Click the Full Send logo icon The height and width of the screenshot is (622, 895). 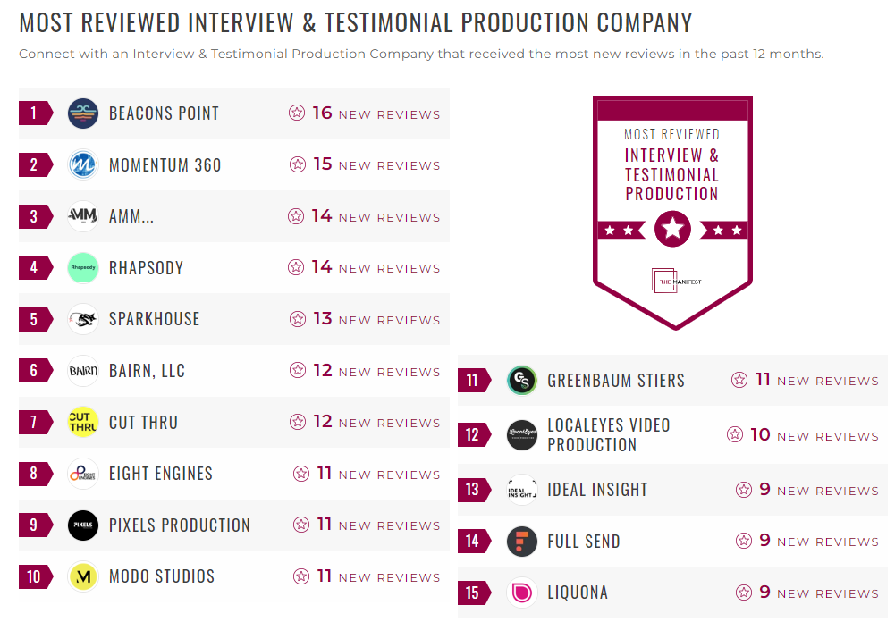522,542
